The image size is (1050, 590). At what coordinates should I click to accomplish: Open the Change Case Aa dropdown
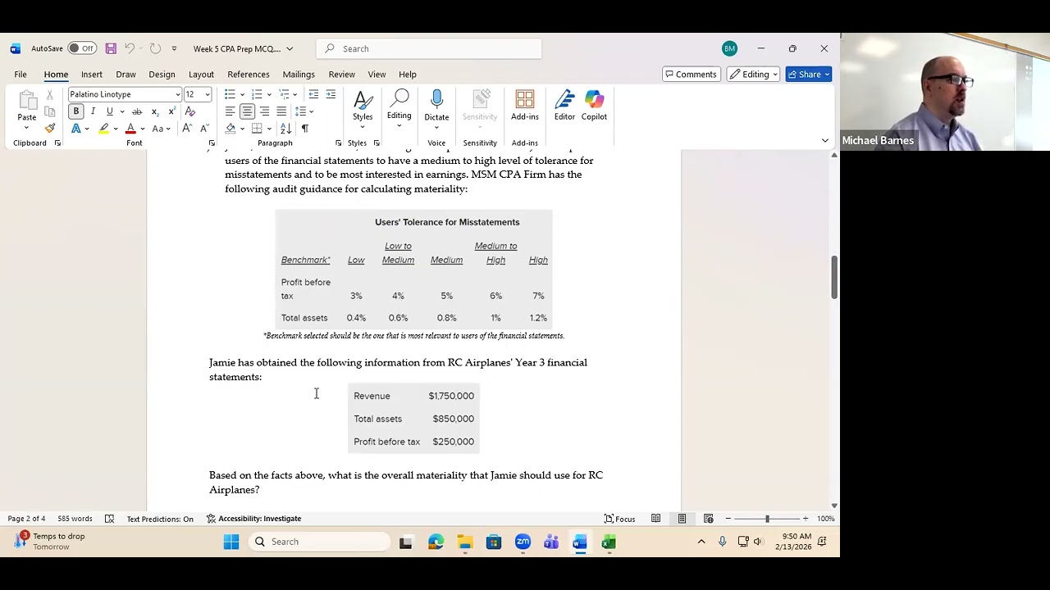[x=161, y=129]
